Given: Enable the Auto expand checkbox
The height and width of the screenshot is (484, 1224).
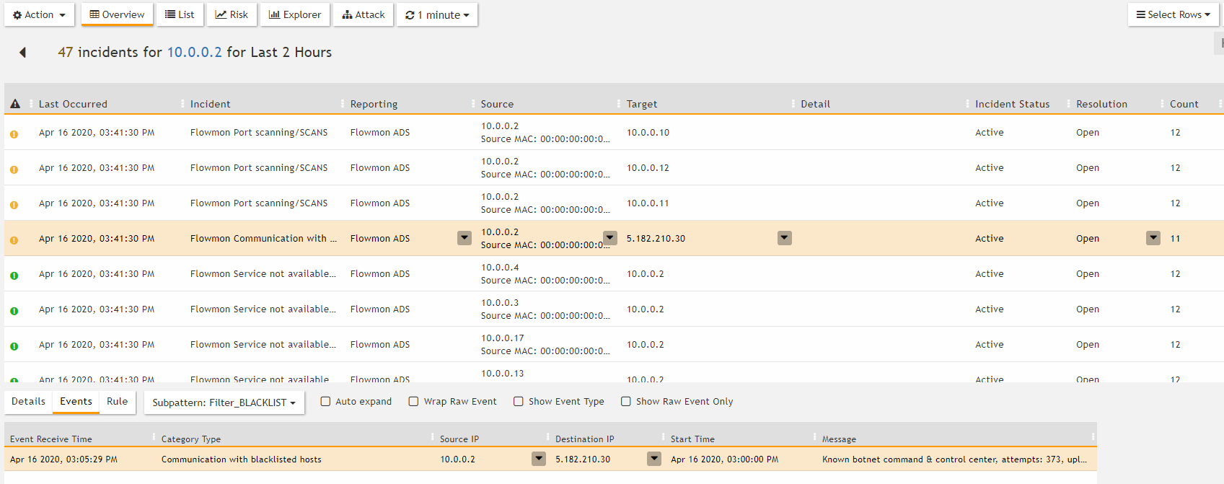Looking at the screenshot, I should pos(325,402).
